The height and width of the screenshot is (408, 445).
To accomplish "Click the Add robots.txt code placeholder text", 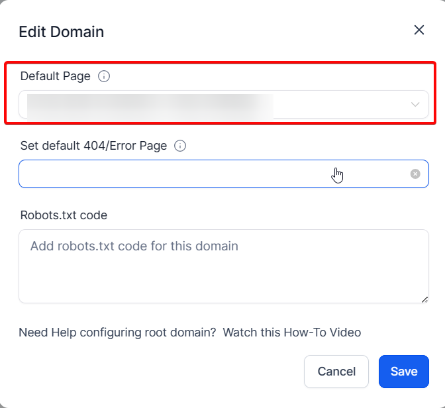I will click(x=134, y=246).
